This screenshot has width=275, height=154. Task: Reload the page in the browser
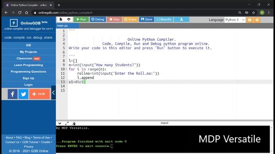20,12
